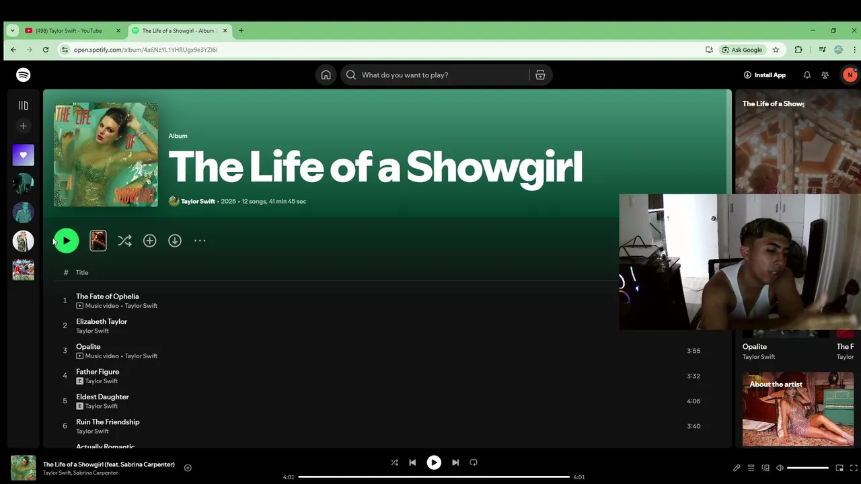Create playlist with plus icon in sidebar

(24, 126)
